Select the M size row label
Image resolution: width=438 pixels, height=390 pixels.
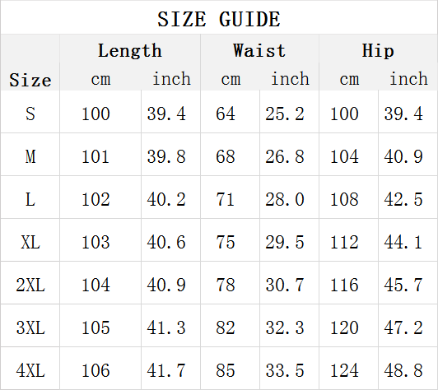click(30, 156)
